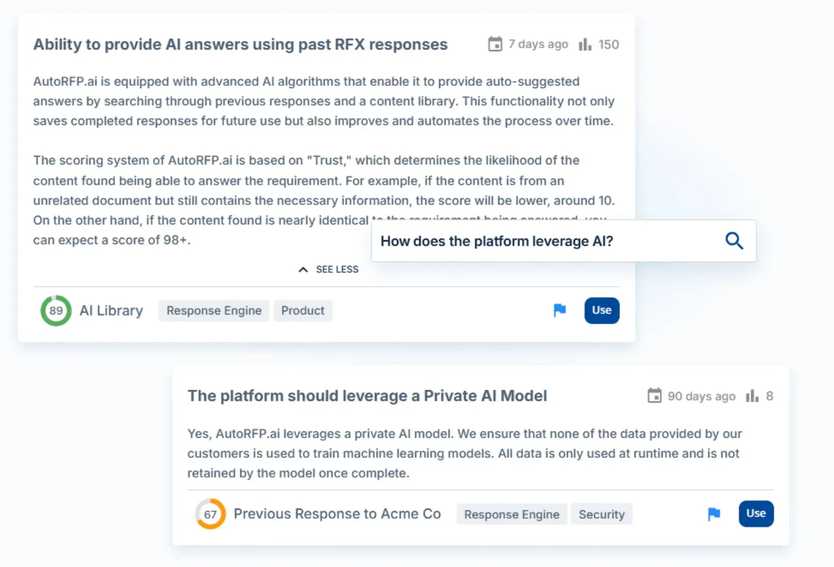Click the '7 days ago' date text
The width and height of the screenshot is (834, 567).
pos(538,44)
